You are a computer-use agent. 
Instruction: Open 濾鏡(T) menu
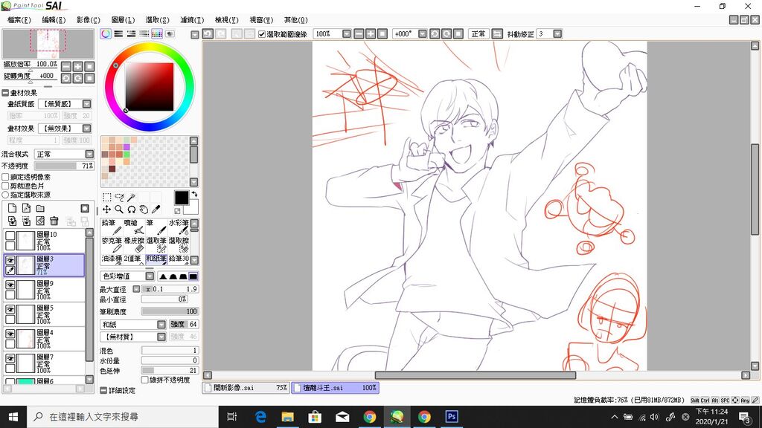[x=192, y=20]
